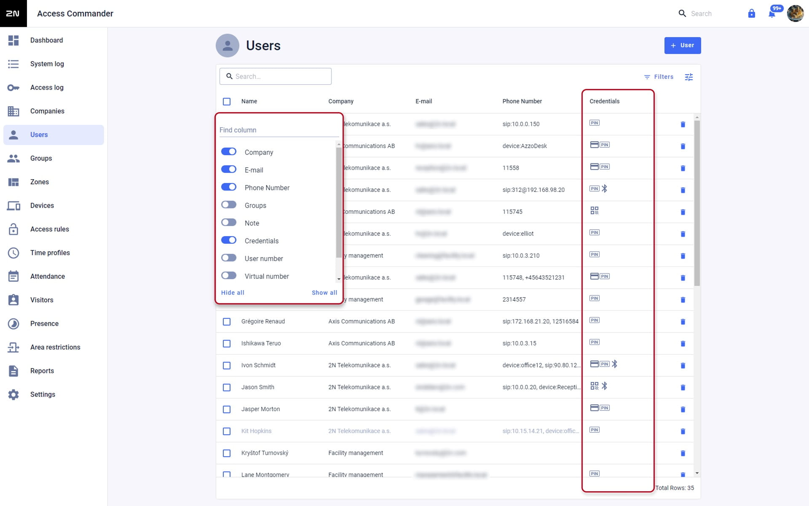Click Jasper Morton's card credential icon

(595, 408)
